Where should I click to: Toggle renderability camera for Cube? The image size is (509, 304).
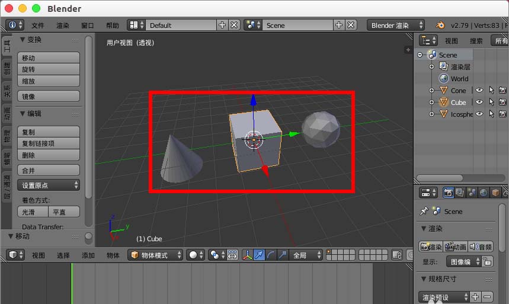click(502, 103)
